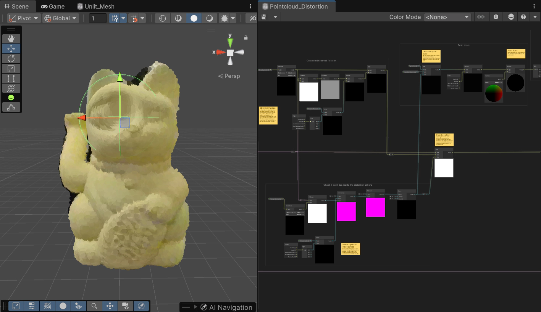Open the Global handle orientation dropdown
The height and width of the screenshot is (312, 541).
click(x=60, y=18)
